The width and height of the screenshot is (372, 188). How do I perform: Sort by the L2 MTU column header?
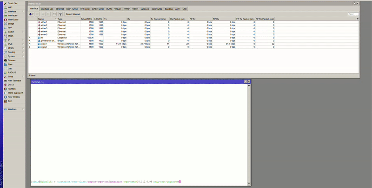coord(99,19)
